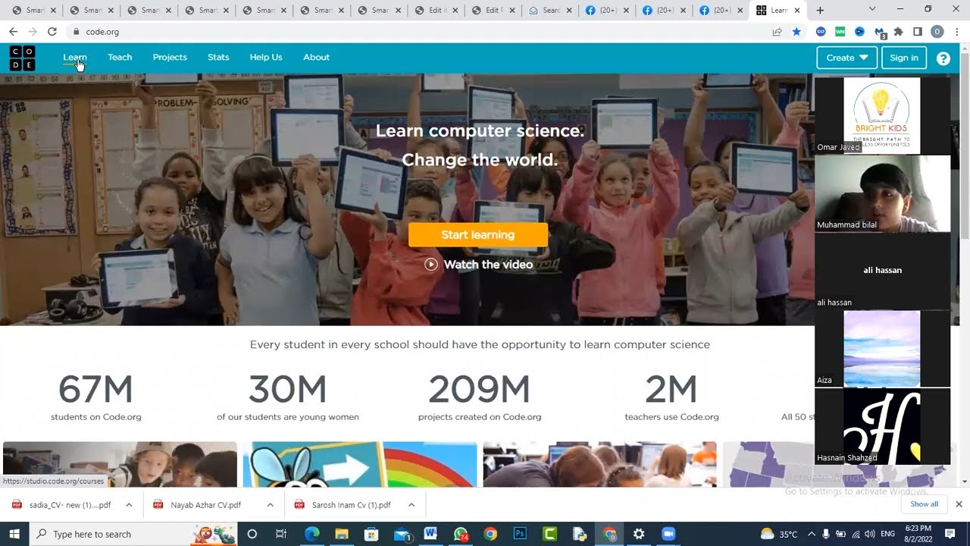Click the Start learning button

click(478, 235)
